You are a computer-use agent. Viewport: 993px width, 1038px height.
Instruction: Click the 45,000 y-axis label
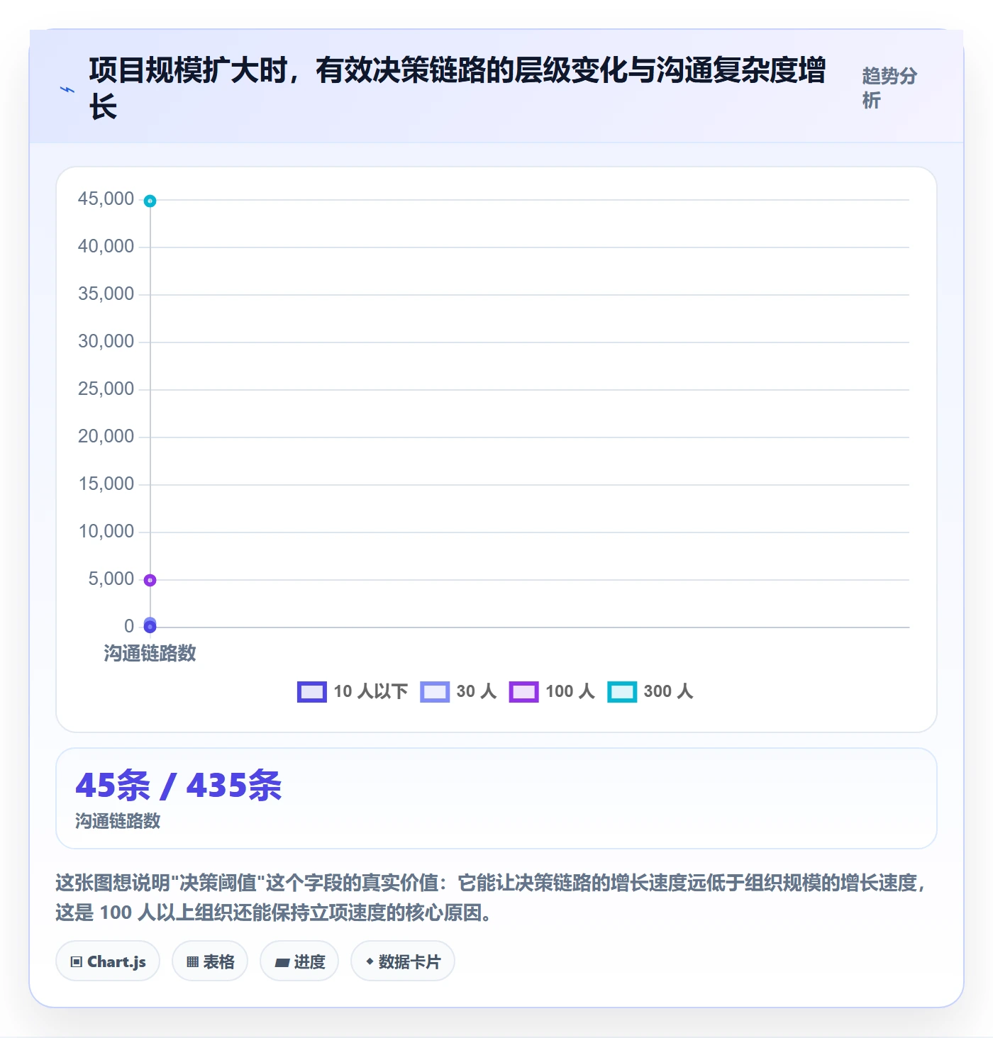point(106,199)
